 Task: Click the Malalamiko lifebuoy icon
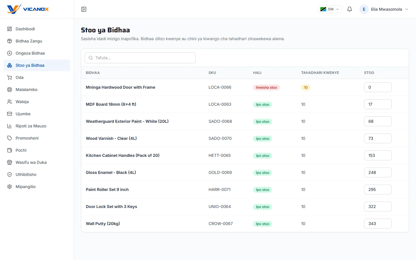[10, 90]
